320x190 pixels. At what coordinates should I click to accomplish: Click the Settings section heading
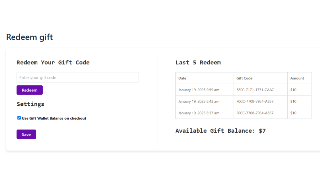coord(30,104)
